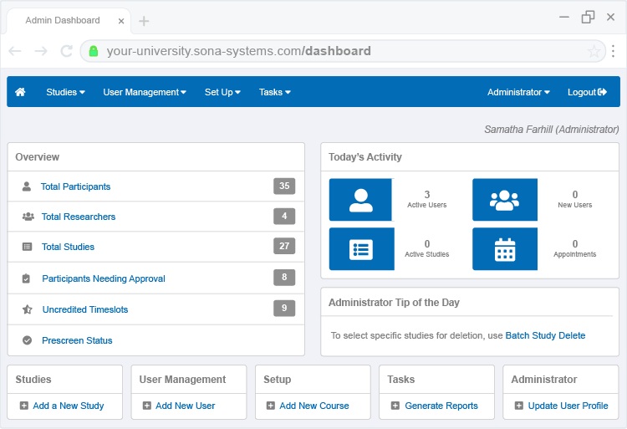Select Generate Reports under Tasks
Viewport: 627px width, 429px height.
[441, 406]
